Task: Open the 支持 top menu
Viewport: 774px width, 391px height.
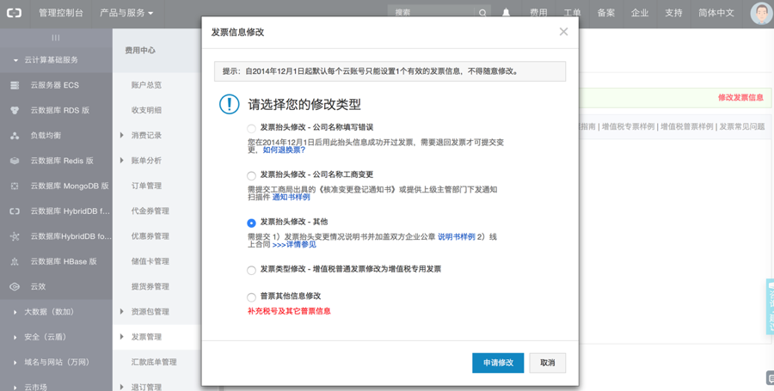Action: click(673, 13)
